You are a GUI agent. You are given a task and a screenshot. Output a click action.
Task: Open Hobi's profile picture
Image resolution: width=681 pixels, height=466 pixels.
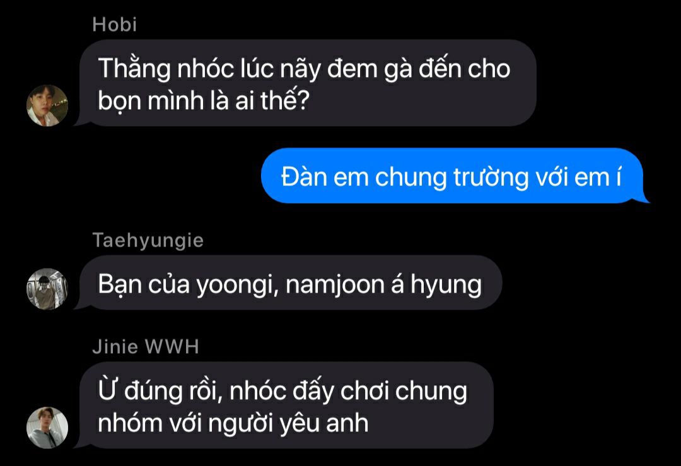tap(47, 105)
